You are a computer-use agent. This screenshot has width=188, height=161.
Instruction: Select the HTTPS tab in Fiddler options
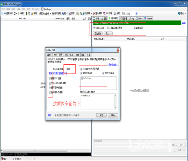pos(55,55)
